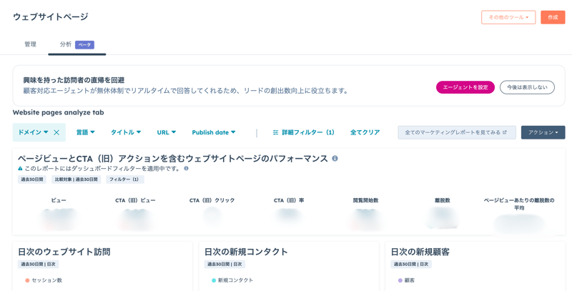572x291 pixels.
Task: Click the 日次のウェブサイト訪問 report title
Action: pos(64,252)
